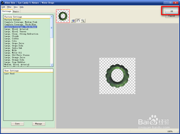
Task: Click the show original preview icon
Action: 73,21
